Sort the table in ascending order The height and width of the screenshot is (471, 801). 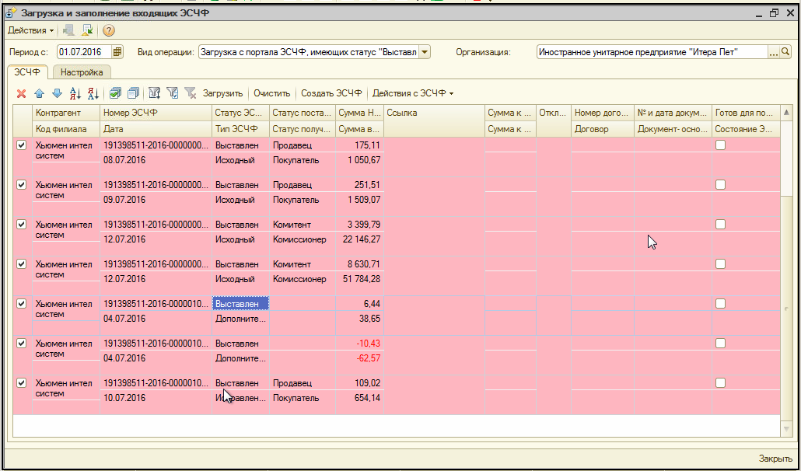[x=75, y=93]
